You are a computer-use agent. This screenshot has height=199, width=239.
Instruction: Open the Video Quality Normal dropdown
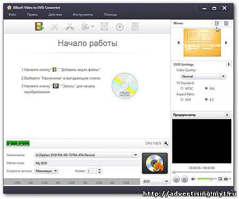click(x=203, y=76)
